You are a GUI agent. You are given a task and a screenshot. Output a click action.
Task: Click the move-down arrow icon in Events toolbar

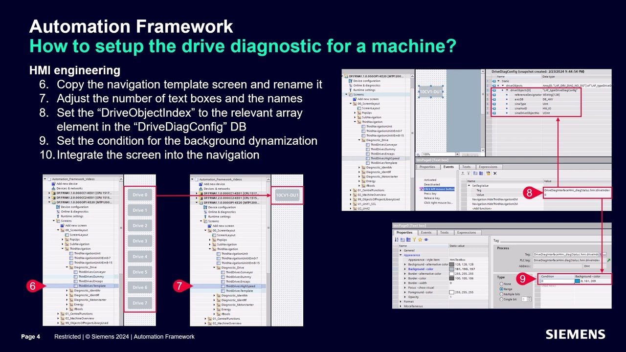[469, 173]
